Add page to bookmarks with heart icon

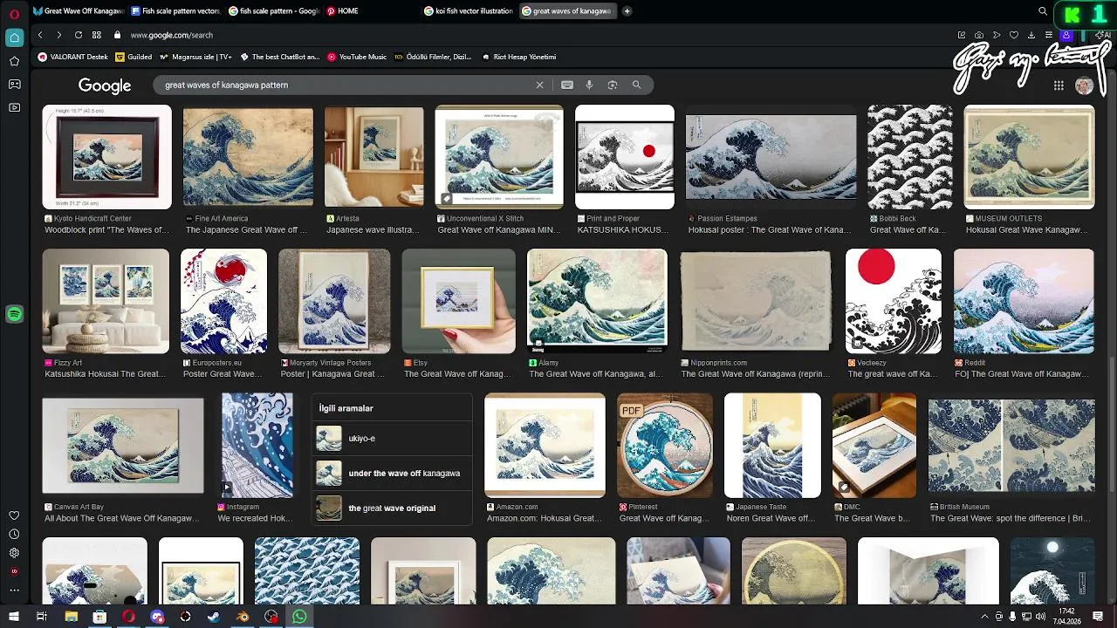click(x=1014, y=35)
